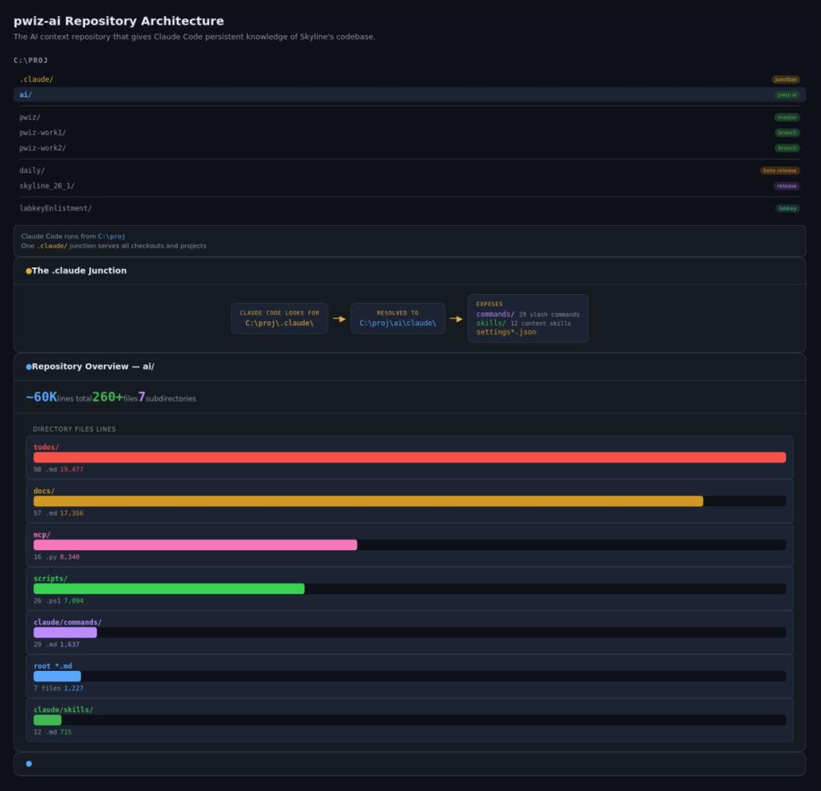Screen dimensions: 821x791
Task: Click the red todos/ bar
Action: (409, 457)
